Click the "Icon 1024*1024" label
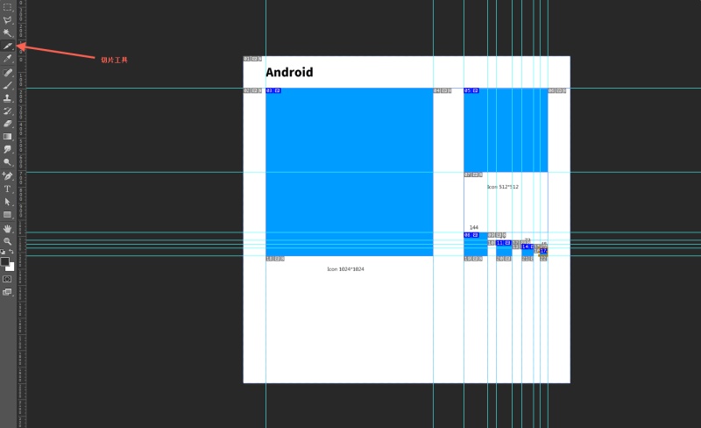Image resolution: width=701 pixels, height=428 pixels. click(x=345, y=269)
